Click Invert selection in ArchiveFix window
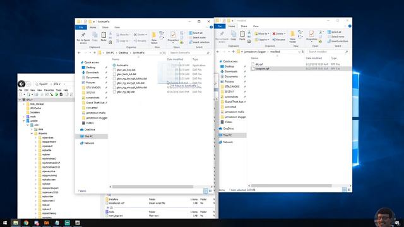Screen dimensions: 404x227 [199, 42]
